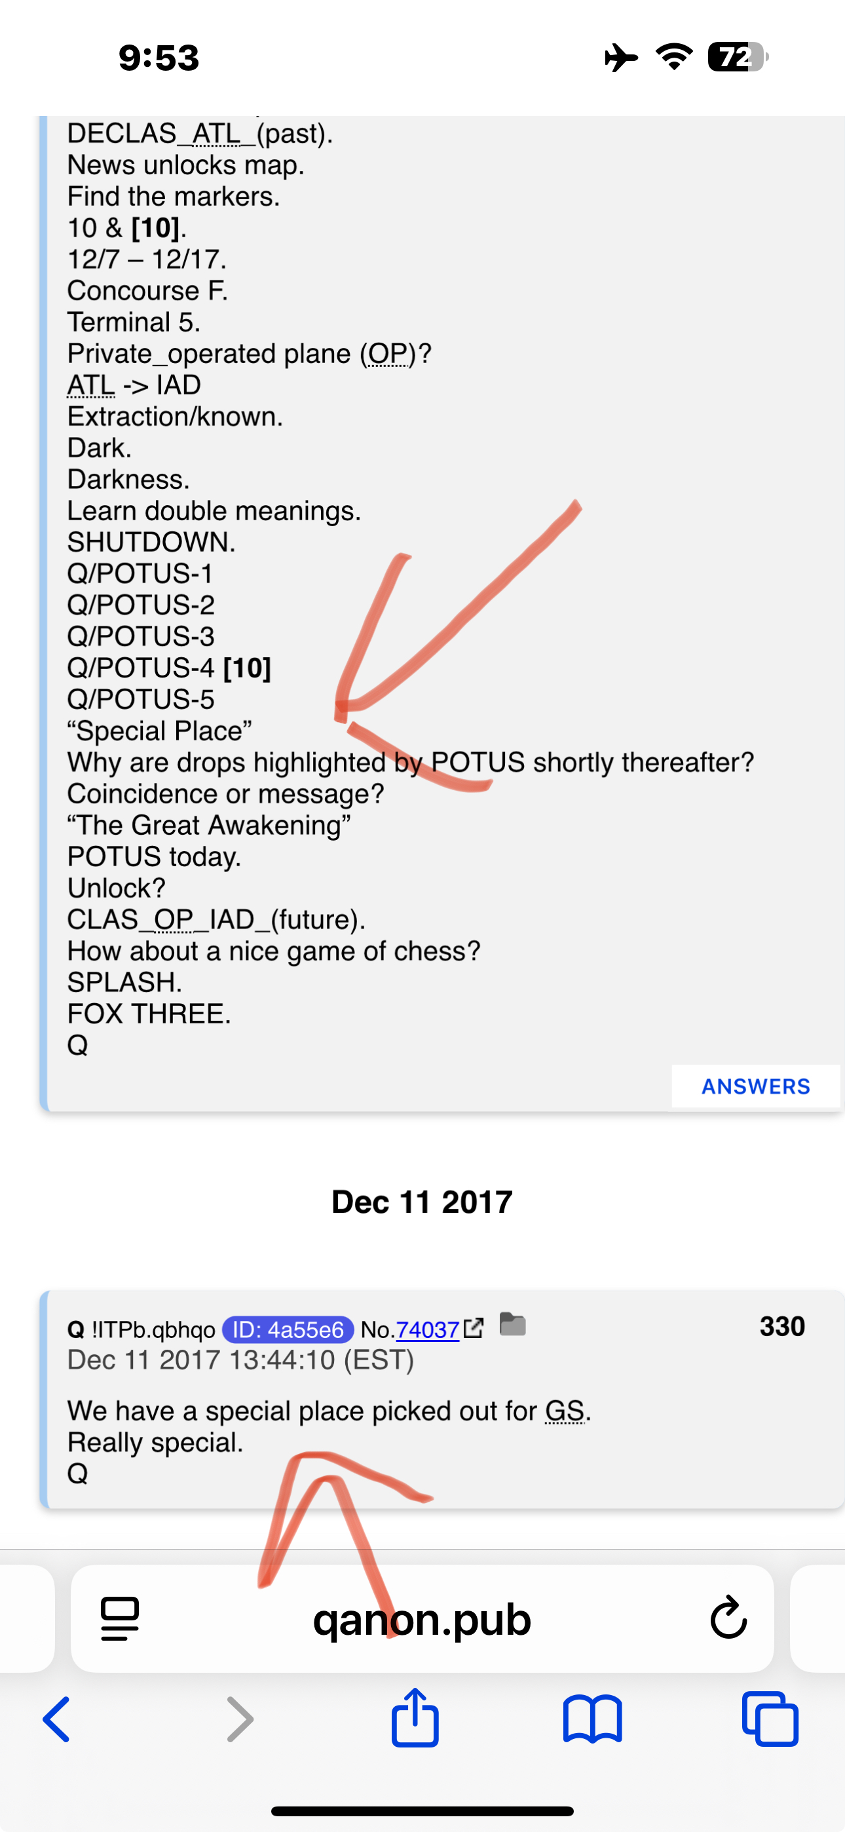Screen dimensions: 845x1832
Task: Open the ANSWERS button
Action: pyautogui.click(x=755, y=1086)
